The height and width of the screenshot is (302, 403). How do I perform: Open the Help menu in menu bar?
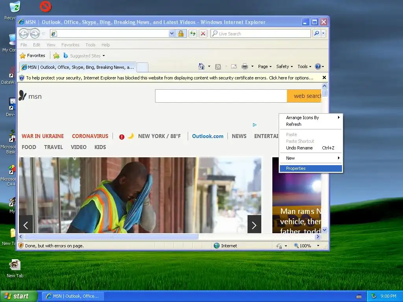[x=105, y=45]
